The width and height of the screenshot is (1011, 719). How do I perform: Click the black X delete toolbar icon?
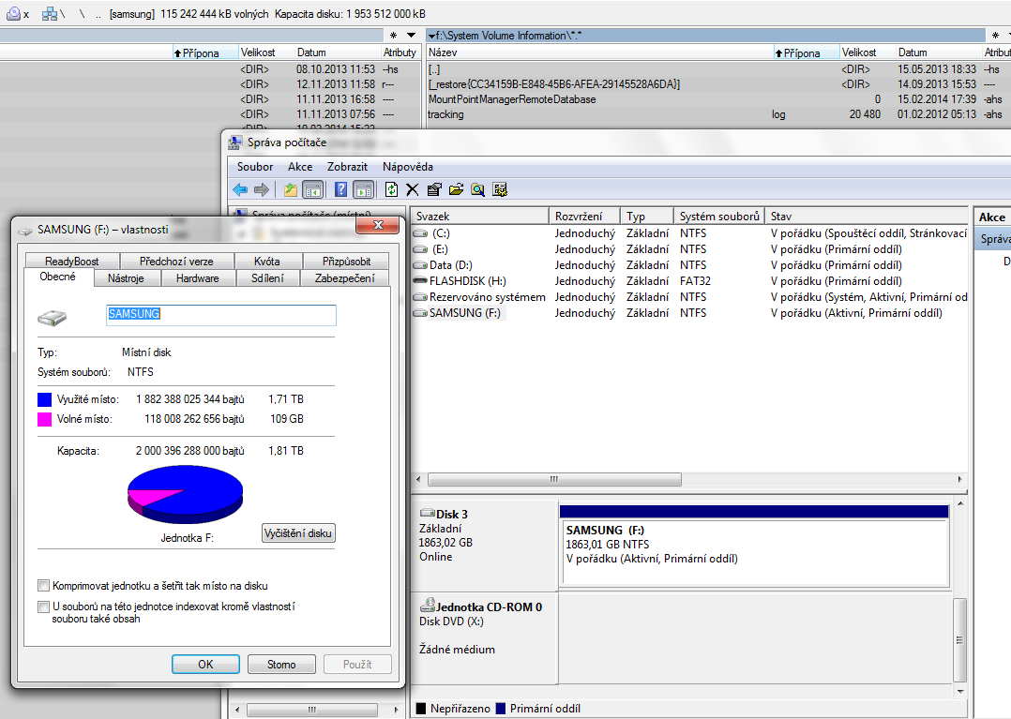pos(413,189)
